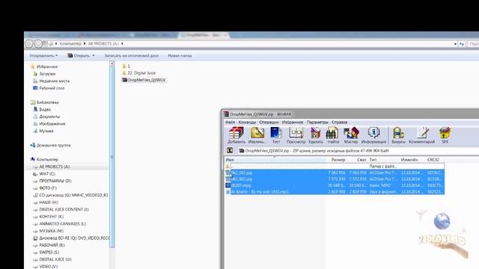This screenshot has width=479, height=269.
Task: Expand the breadcrumb arrow after AE PROJECTS (A:)
Action: (122, 44)
